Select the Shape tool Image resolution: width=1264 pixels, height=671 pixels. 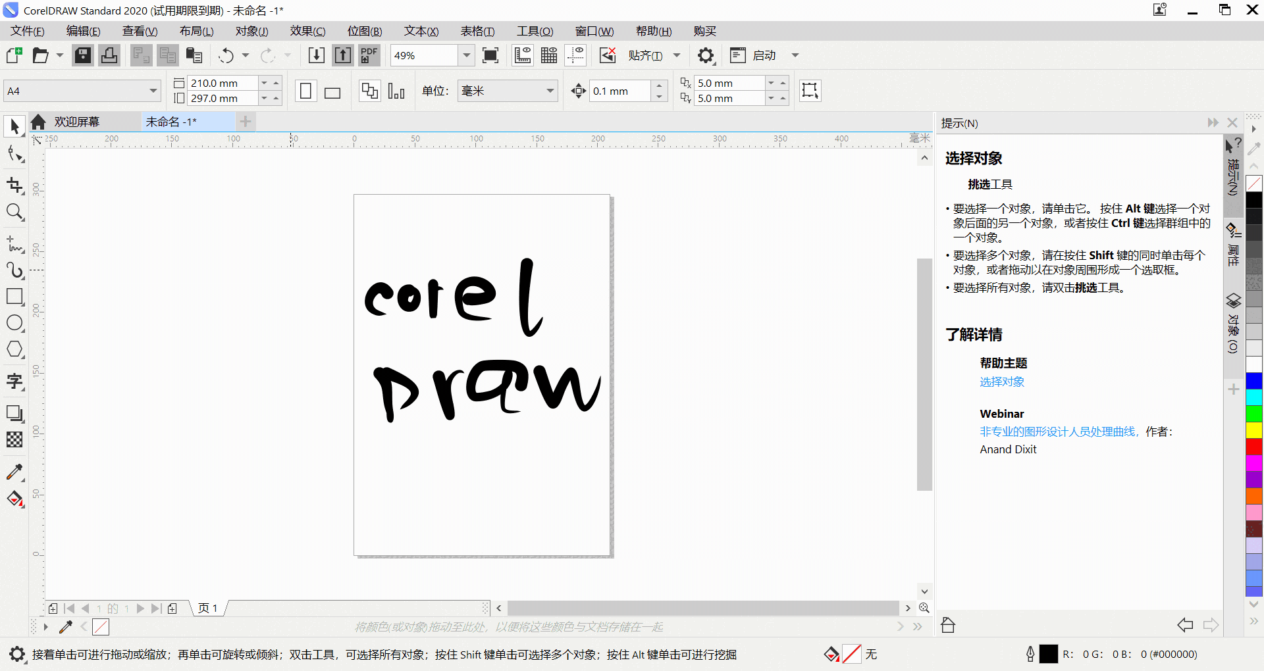[14, 153]
